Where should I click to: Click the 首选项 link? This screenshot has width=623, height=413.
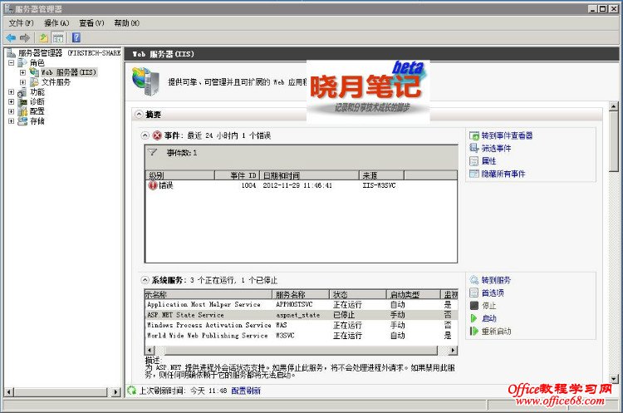coord(493,293)
